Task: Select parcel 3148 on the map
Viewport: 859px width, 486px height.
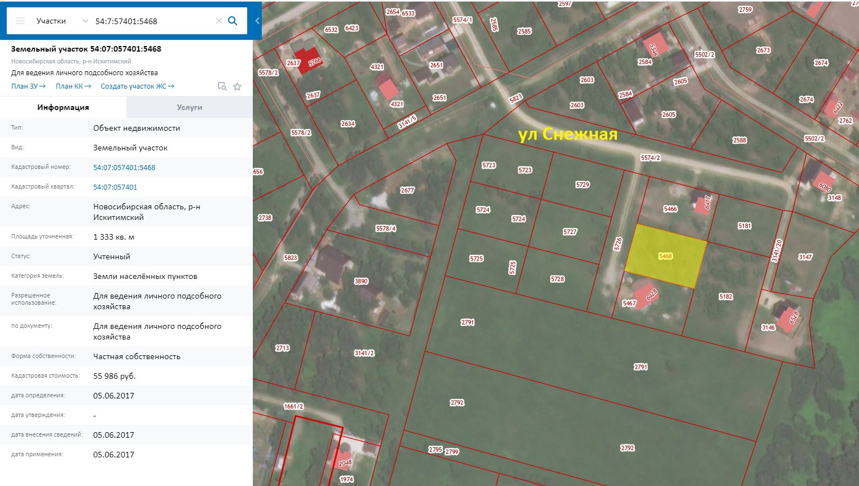Action: point(834,198)
